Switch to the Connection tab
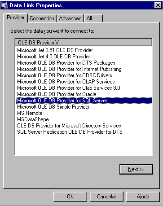Image resolution: width=163 pixels, height=206 pixels. coord(42,18)
